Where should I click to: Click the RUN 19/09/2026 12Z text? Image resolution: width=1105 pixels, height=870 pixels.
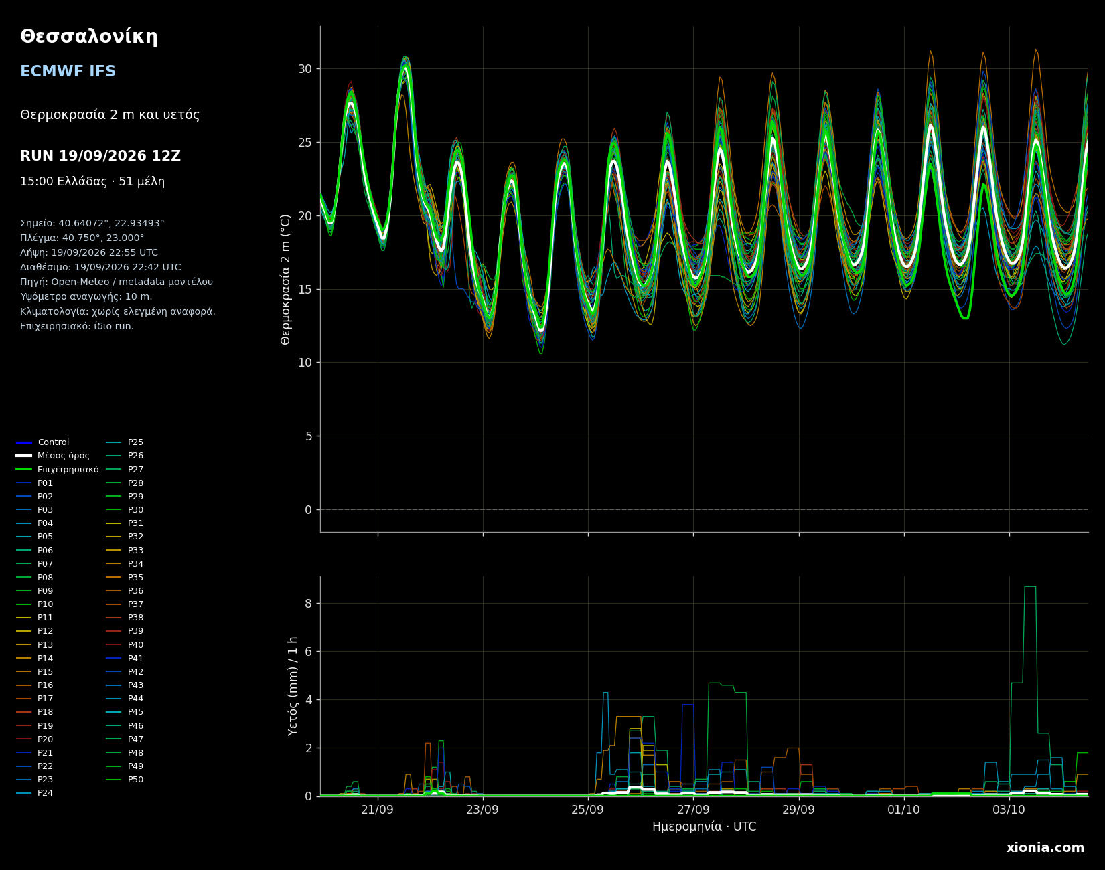(x=100, y=156)
